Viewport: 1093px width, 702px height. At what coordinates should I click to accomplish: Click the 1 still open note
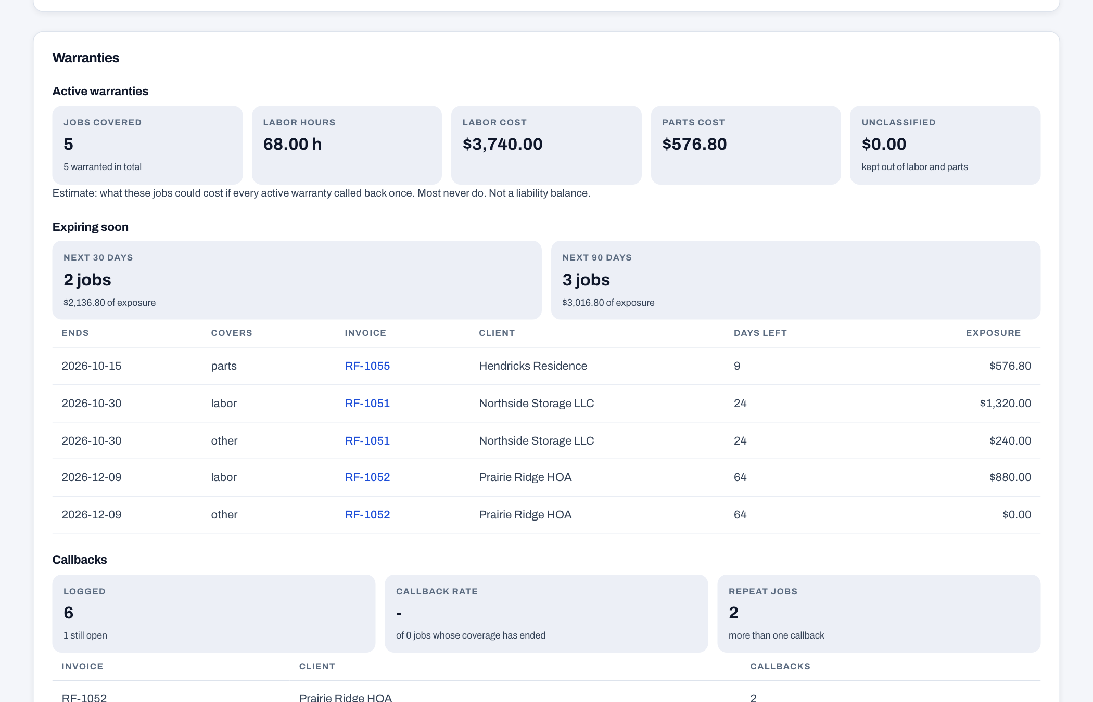[x=85, y=635]
